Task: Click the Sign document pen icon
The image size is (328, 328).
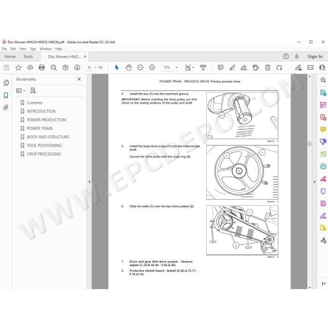Action: point(244,67)
